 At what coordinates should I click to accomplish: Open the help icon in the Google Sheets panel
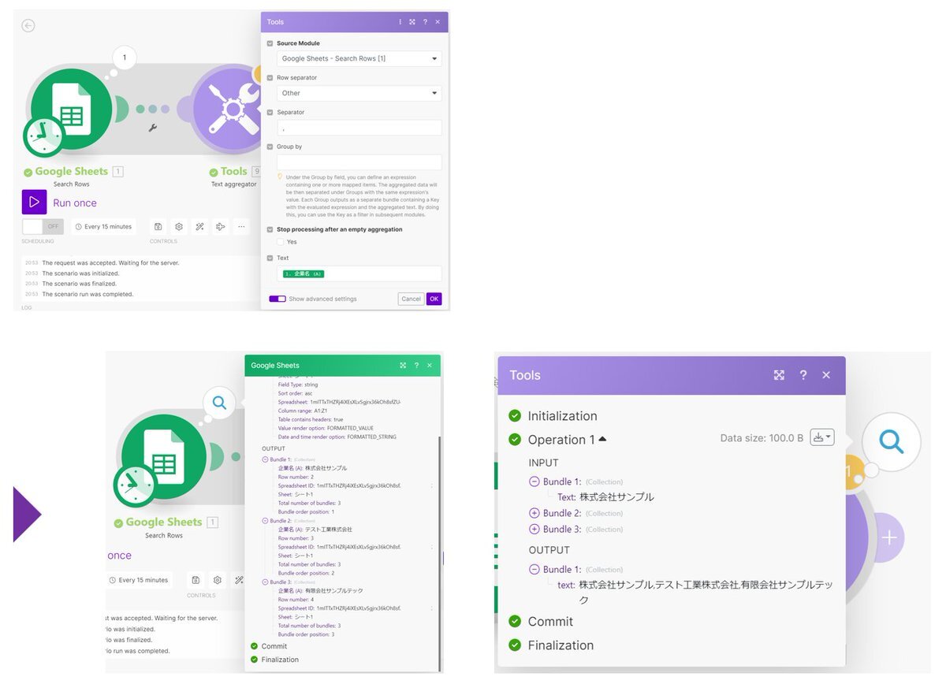(x=416, y=366)
